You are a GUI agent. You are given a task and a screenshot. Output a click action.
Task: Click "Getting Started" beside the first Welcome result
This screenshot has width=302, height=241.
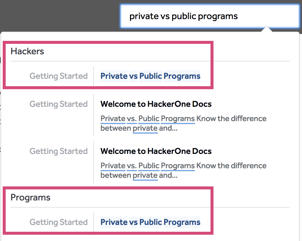pyautogui.click(x=59, y=104)
